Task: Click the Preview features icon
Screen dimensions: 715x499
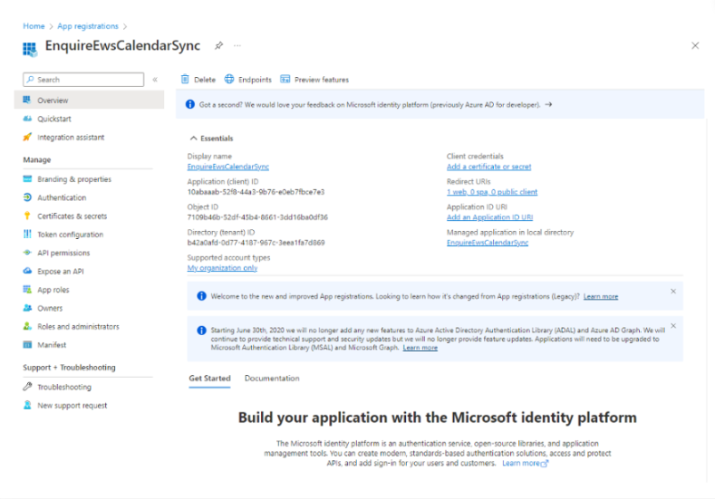Action: pyautogui.click(x=285, y=79)
